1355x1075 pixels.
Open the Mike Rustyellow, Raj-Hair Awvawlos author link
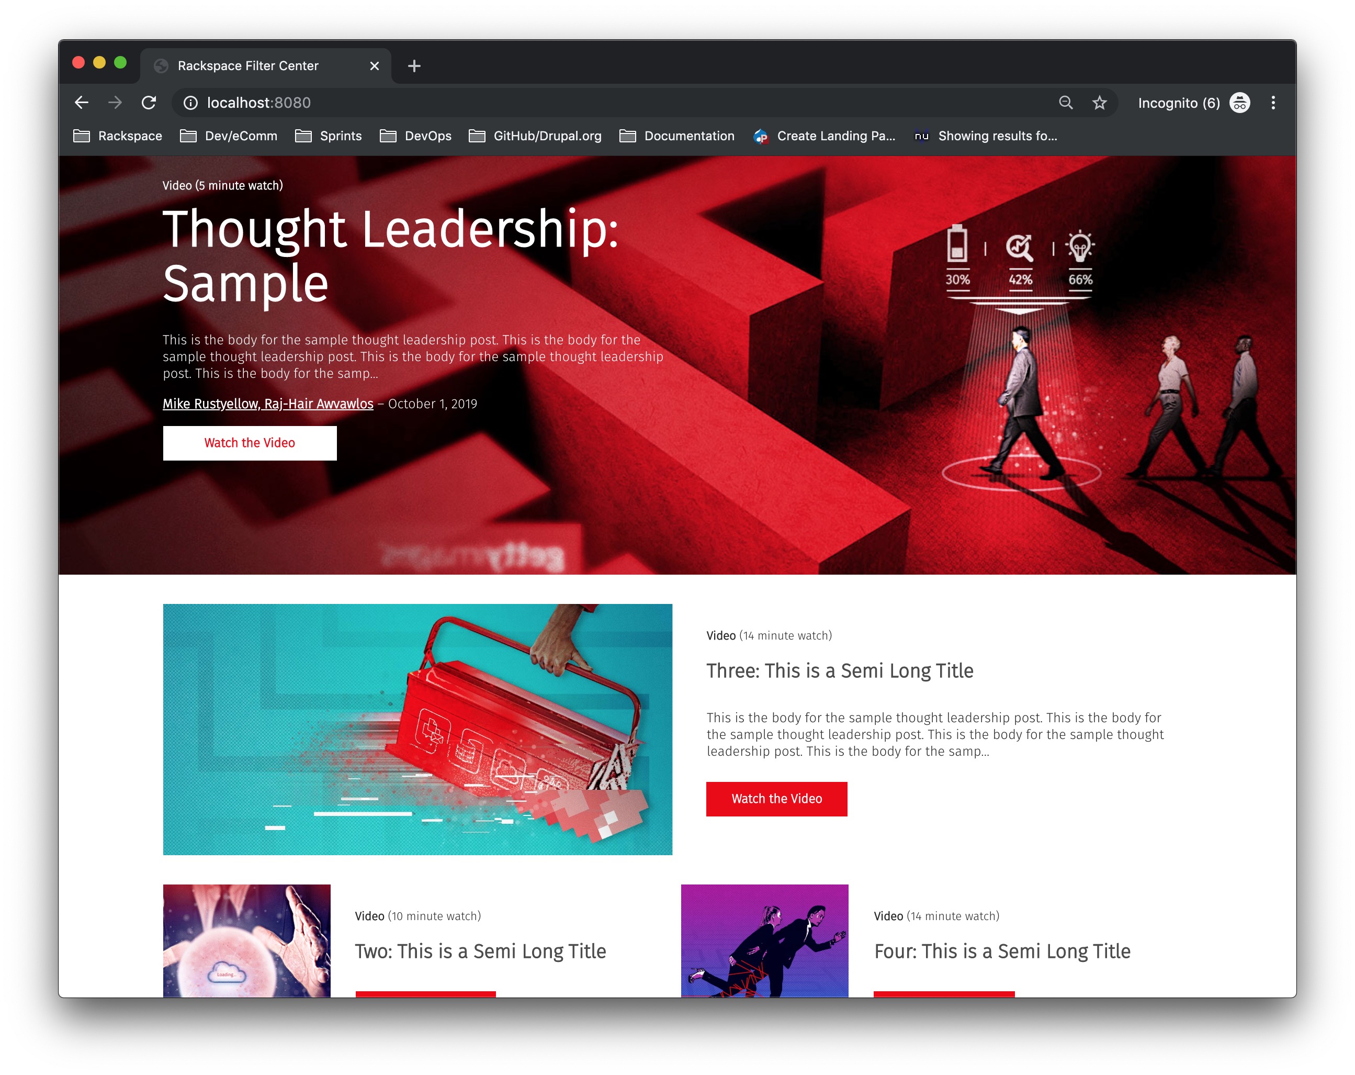pyautogui.click(x=267, y=404)
